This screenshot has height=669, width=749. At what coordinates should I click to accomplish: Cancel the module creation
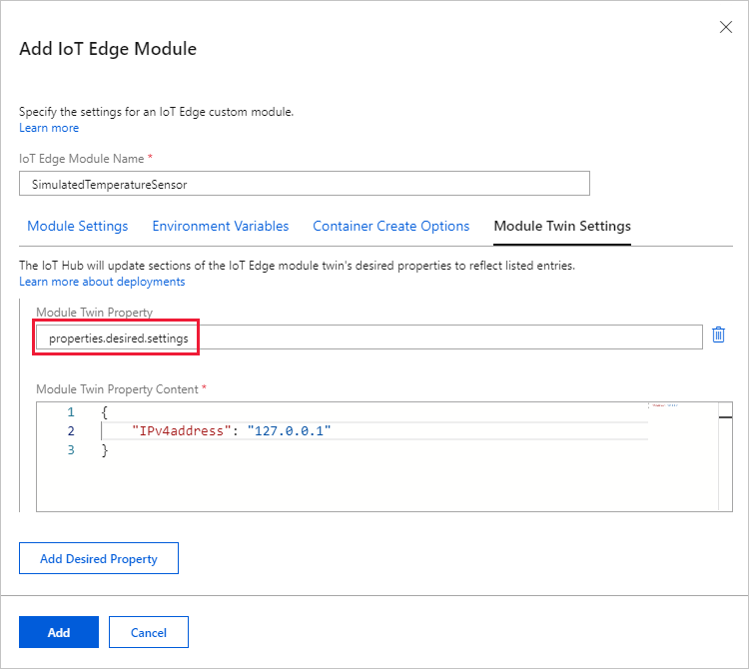click(149, 632)
